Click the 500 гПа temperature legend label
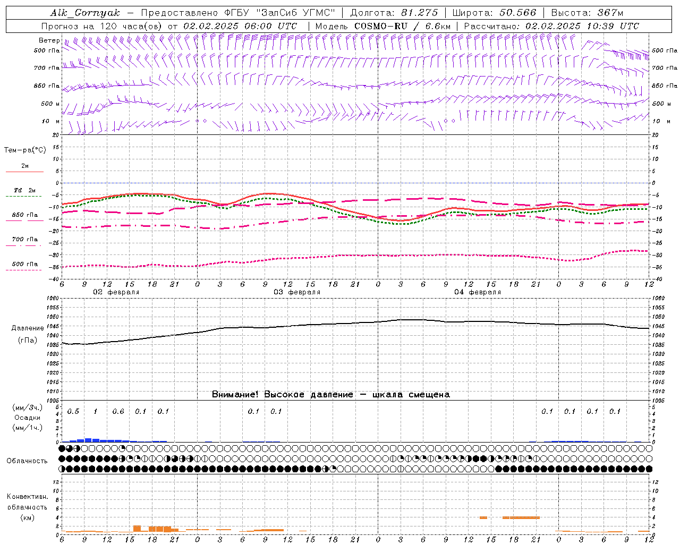680x544 pixels. (25, 264)
